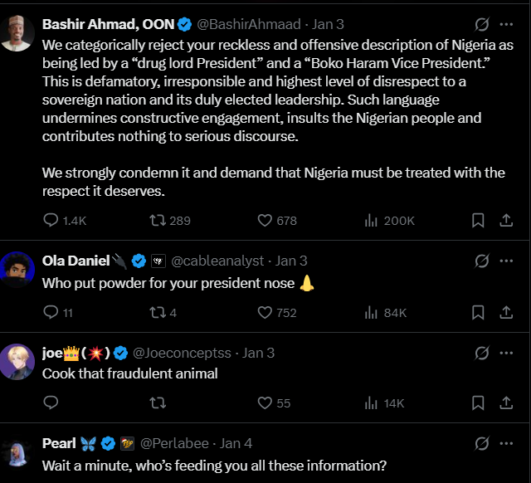Repost Bashir Ahmad's post
The width and height of the screenshot is (531, 483).
[x=155, y=220]
